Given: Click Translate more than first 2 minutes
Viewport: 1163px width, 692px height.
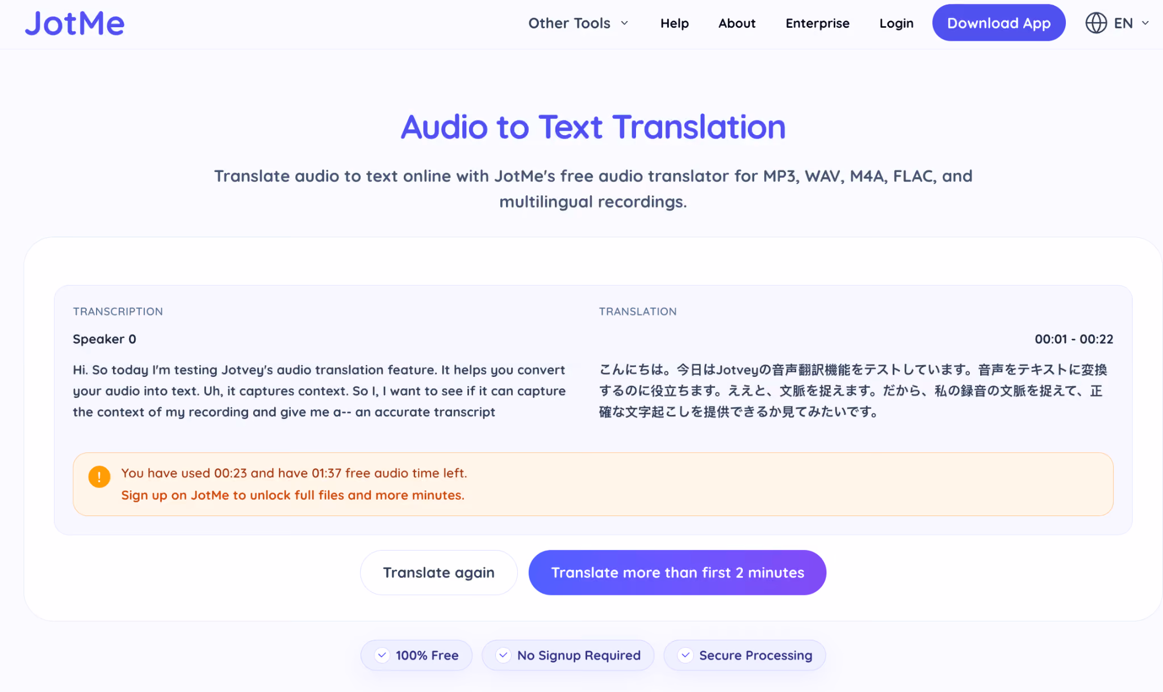Looking at the screenshot, I should click(x=677, y=572).
